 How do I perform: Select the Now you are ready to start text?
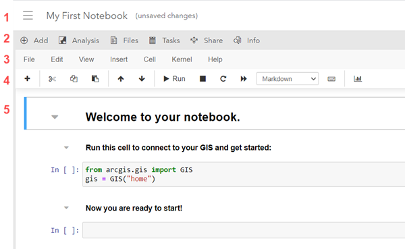tap(134, 209)
